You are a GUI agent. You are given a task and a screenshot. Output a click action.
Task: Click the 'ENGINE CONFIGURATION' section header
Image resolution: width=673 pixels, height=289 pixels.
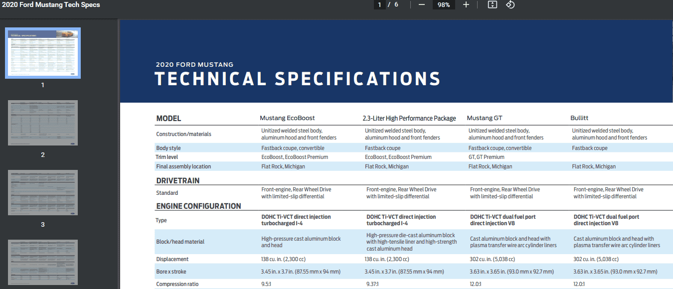coord(198,206)
